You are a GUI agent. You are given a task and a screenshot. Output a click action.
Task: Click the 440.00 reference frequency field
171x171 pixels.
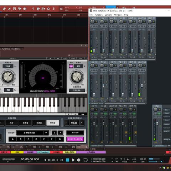pyautogui.click(x=74, y=123)
